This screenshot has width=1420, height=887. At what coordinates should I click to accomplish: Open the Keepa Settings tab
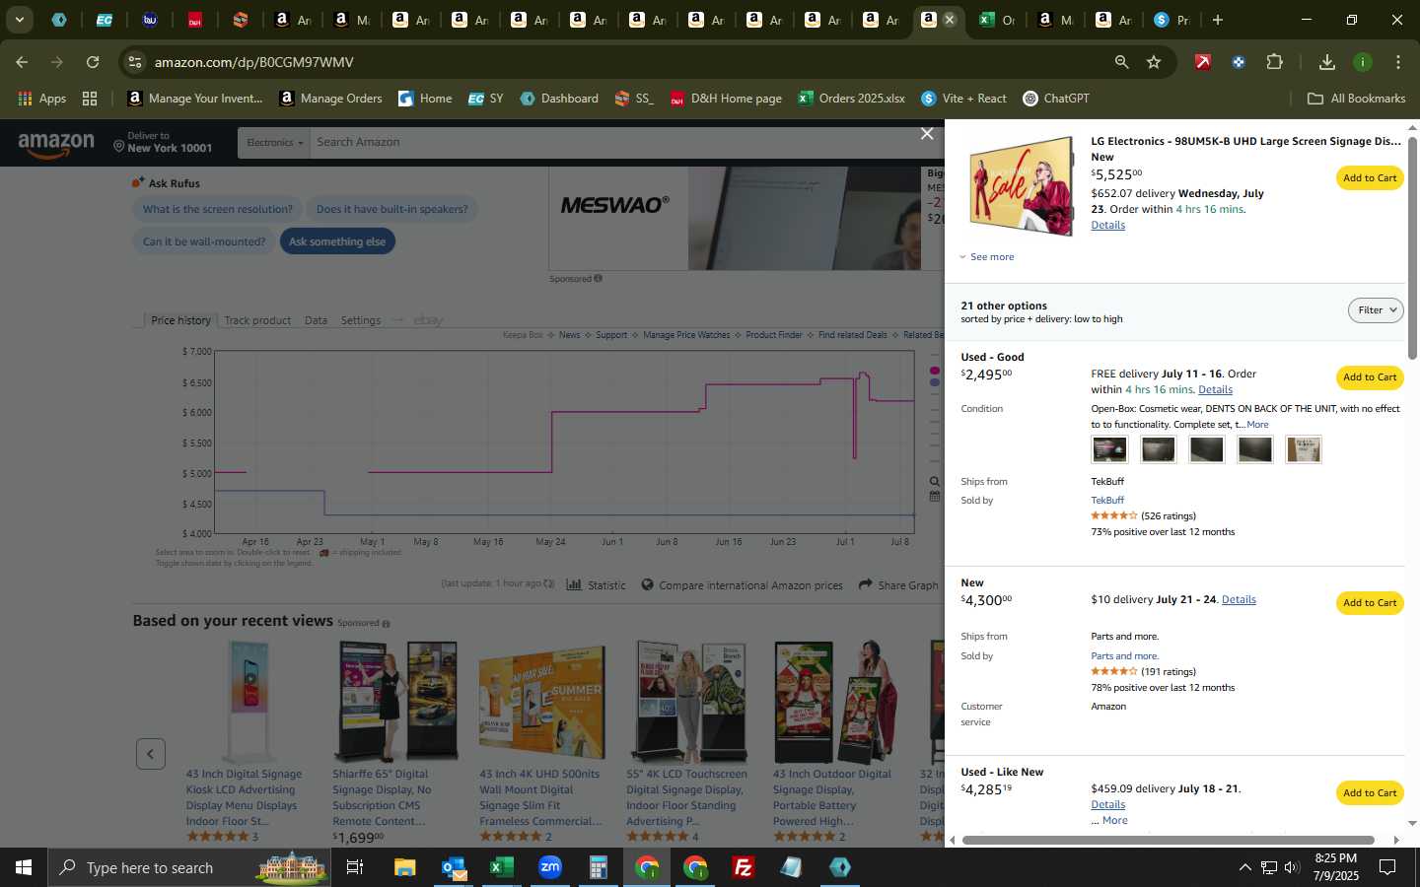[x=361, y=320]
